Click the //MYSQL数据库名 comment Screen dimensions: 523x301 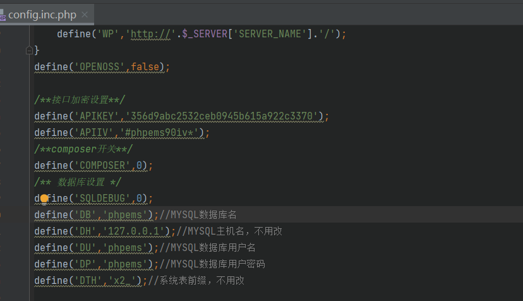click(x=198, y=215)
